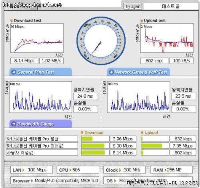Click the General Ping Test latency graph
This screenshot has width=200, height=188.
pos(41,97)
